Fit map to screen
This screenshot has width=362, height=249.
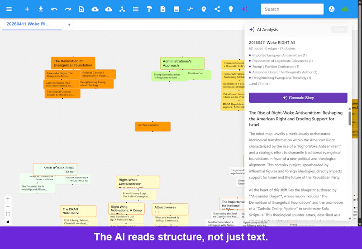pyautogui.click(x=8, y=214)
